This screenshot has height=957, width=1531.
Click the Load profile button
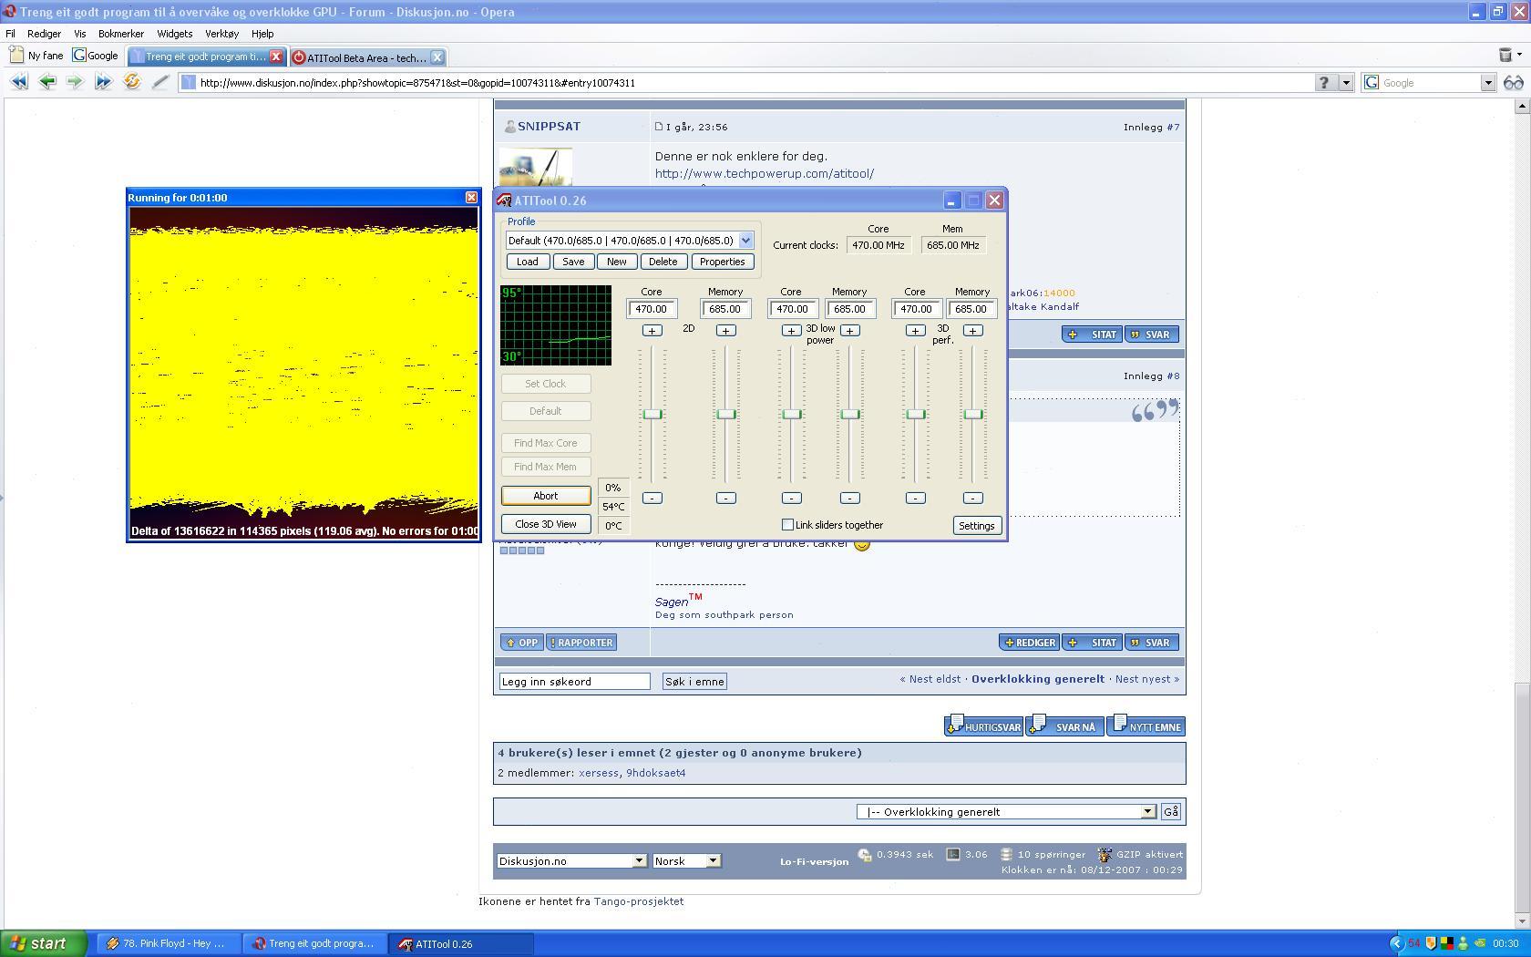(528, 262)
